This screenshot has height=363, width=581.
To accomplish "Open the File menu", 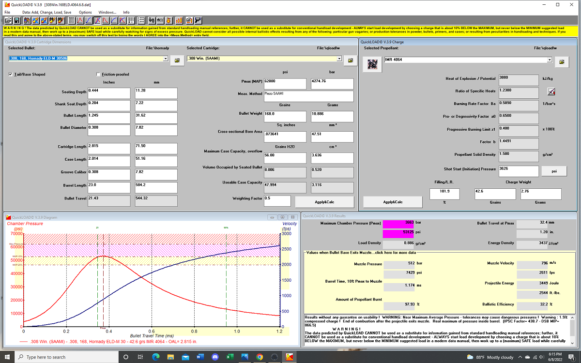I will 7,12.
